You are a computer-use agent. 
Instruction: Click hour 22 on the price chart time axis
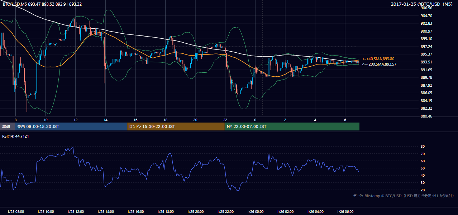[225, 120]
